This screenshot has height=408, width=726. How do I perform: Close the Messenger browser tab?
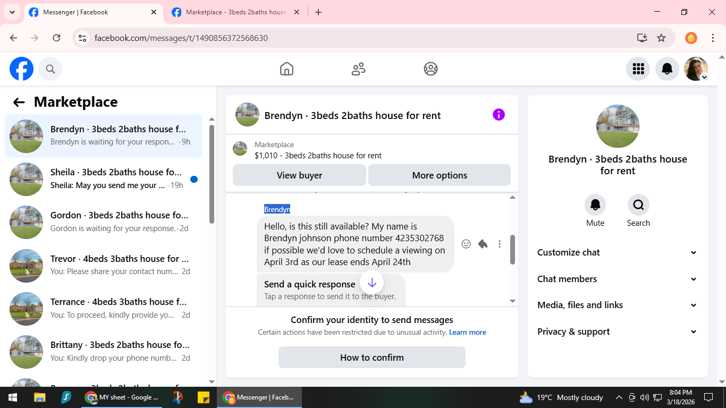tap(154, 12)
